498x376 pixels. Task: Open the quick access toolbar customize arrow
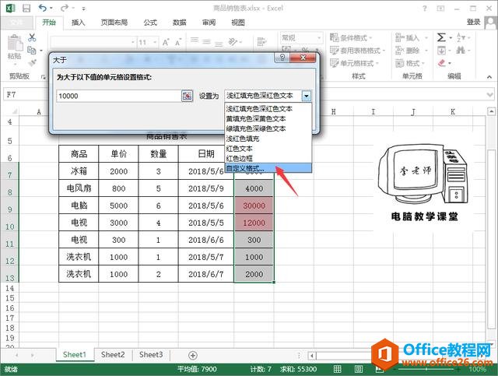(x=84, y=9)
